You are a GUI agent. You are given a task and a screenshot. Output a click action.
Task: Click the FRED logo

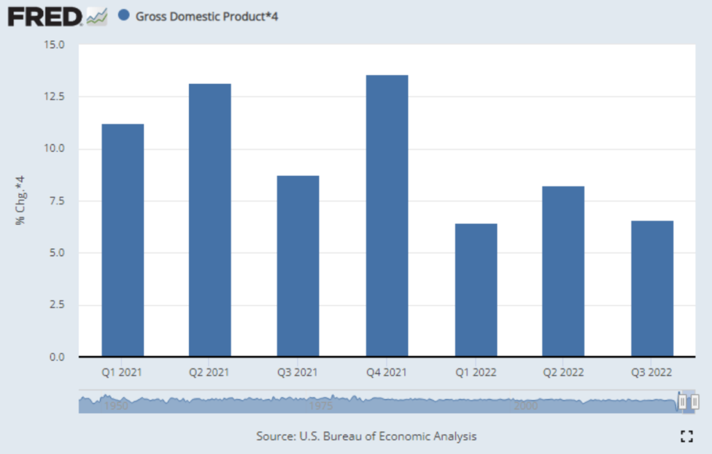click(x=44, y=15)
